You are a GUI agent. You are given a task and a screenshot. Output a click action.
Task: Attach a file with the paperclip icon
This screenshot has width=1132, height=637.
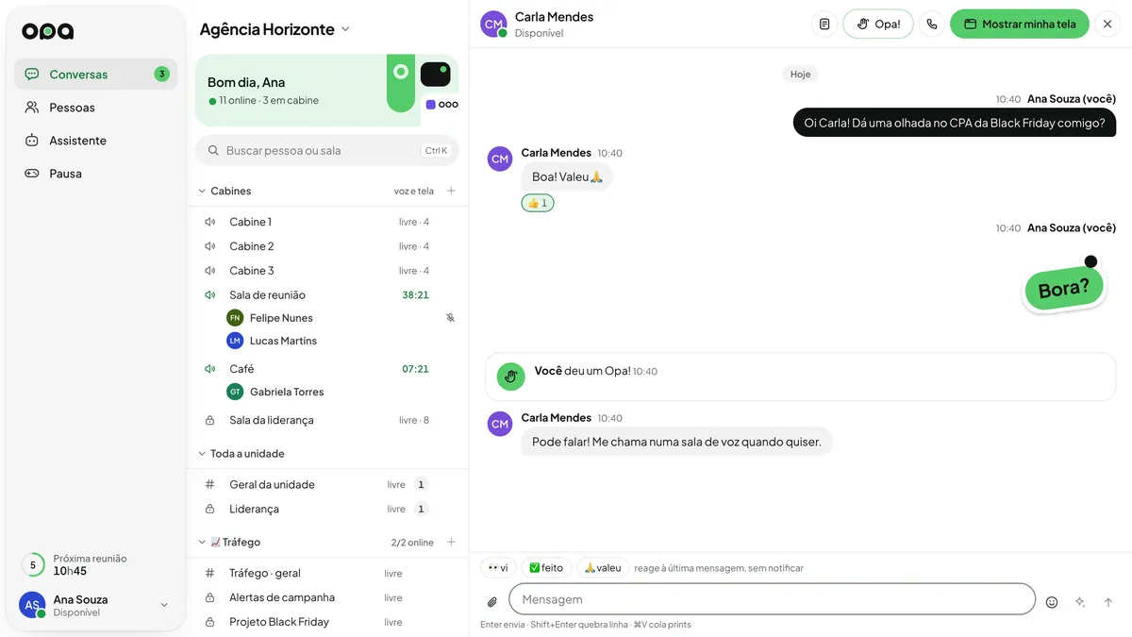[491, 602]
